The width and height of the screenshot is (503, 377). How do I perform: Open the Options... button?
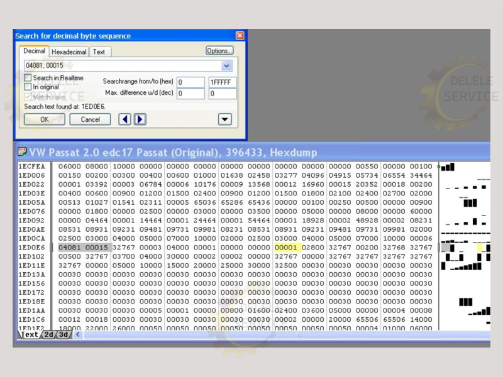[219, 51]
